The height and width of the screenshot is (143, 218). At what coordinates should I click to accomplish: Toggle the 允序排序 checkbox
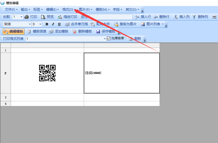coord(109,39)
